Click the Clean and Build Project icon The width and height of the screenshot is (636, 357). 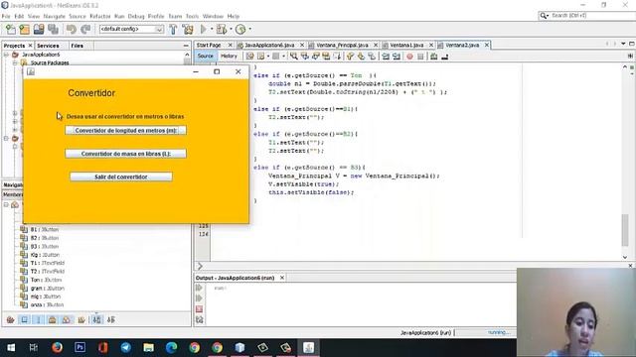pos(188,29)
